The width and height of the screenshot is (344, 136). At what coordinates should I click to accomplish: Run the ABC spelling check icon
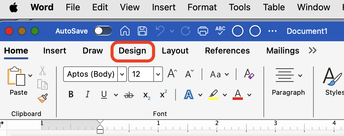[220, 31]
